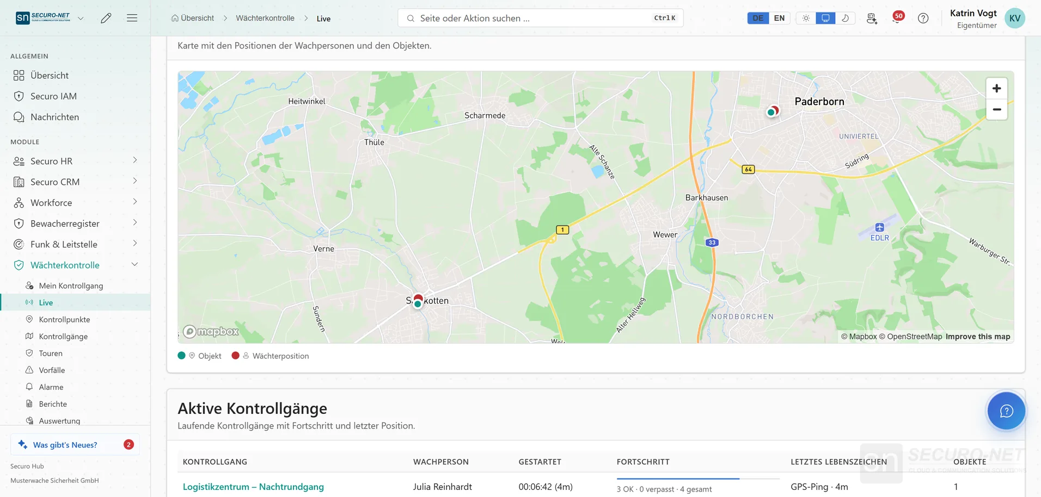
Task: Click Wächterkontrolle breadcrumb link
Action: 265,18
